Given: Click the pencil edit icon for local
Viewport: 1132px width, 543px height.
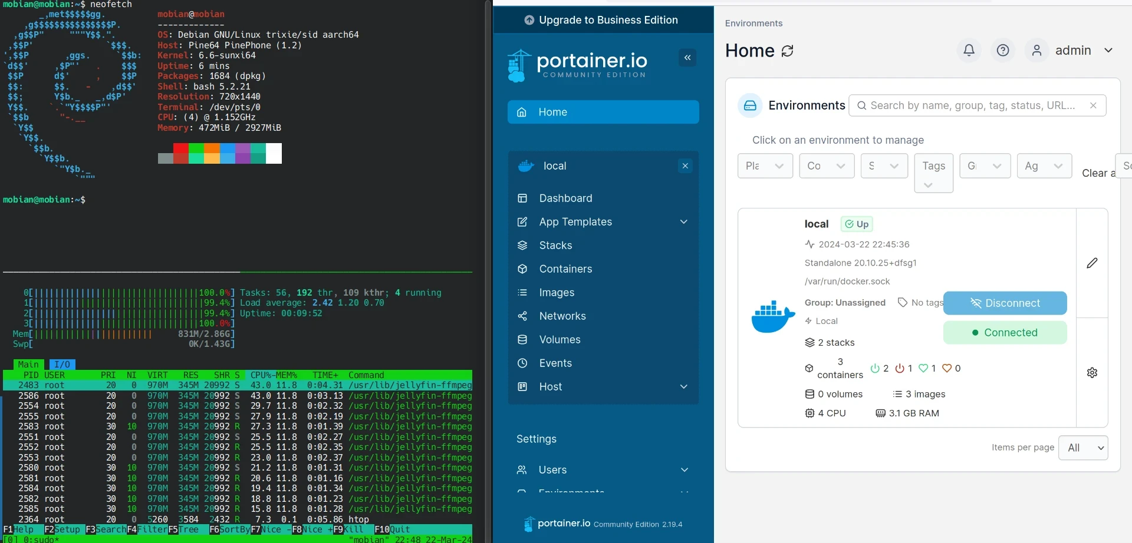Looking at the screenshot, I should point(1092,263).
